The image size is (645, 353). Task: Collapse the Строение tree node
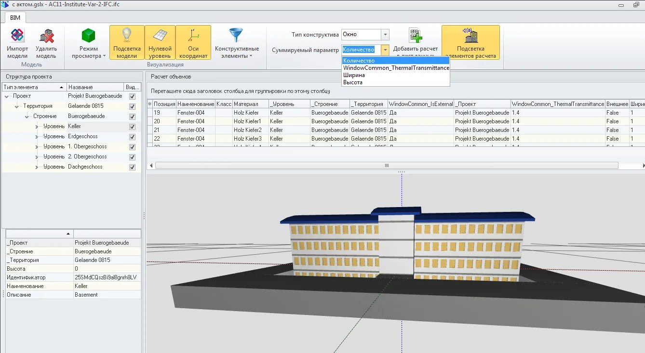pyautogui.click(x=27, y=117)
